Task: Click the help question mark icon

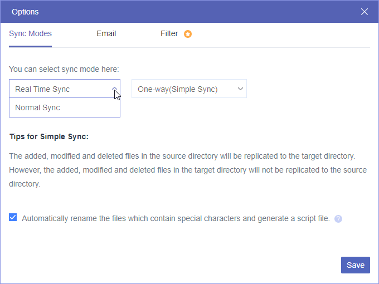Action: 338,219
